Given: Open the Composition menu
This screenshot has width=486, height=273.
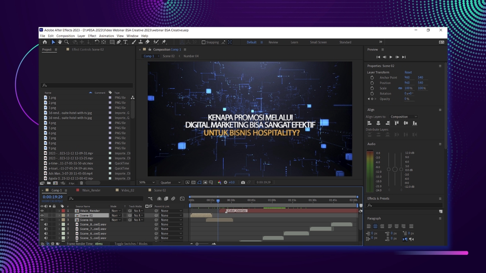Looking at the screenshot, I should 65,36.
